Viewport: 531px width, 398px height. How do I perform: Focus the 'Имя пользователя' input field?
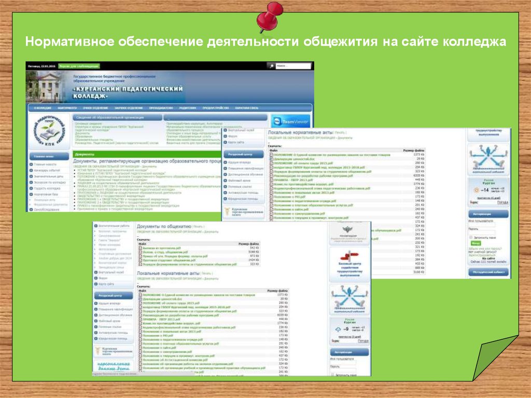[482, 225]
